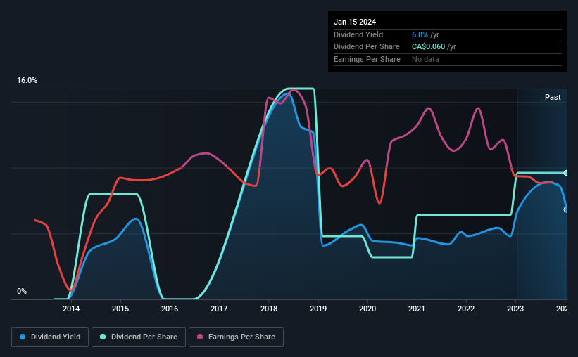Click the Jan 15 2024 tooltip date
The height and width of the screenshot is (357, 578).
[355, 22]
